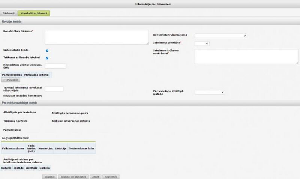The width and height of the screenshot is (300, 179).
Task: Click the Saglabāt button
Action: (x=49, y=177)
